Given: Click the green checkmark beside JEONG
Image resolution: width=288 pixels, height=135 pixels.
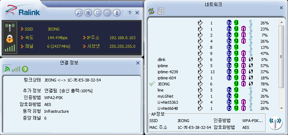Looking at the screenshot, I should (x=152, y=84).
